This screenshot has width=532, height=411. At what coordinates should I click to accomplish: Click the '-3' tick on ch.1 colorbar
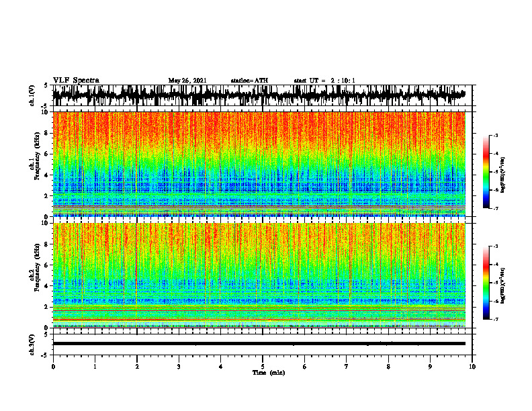tap(496, 135)
